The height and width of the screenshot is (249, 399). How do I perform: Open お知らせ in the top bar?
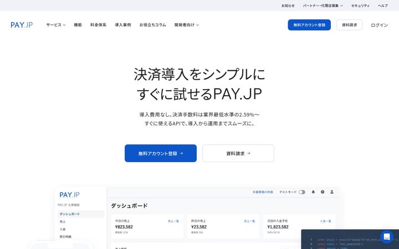point(288,6)
